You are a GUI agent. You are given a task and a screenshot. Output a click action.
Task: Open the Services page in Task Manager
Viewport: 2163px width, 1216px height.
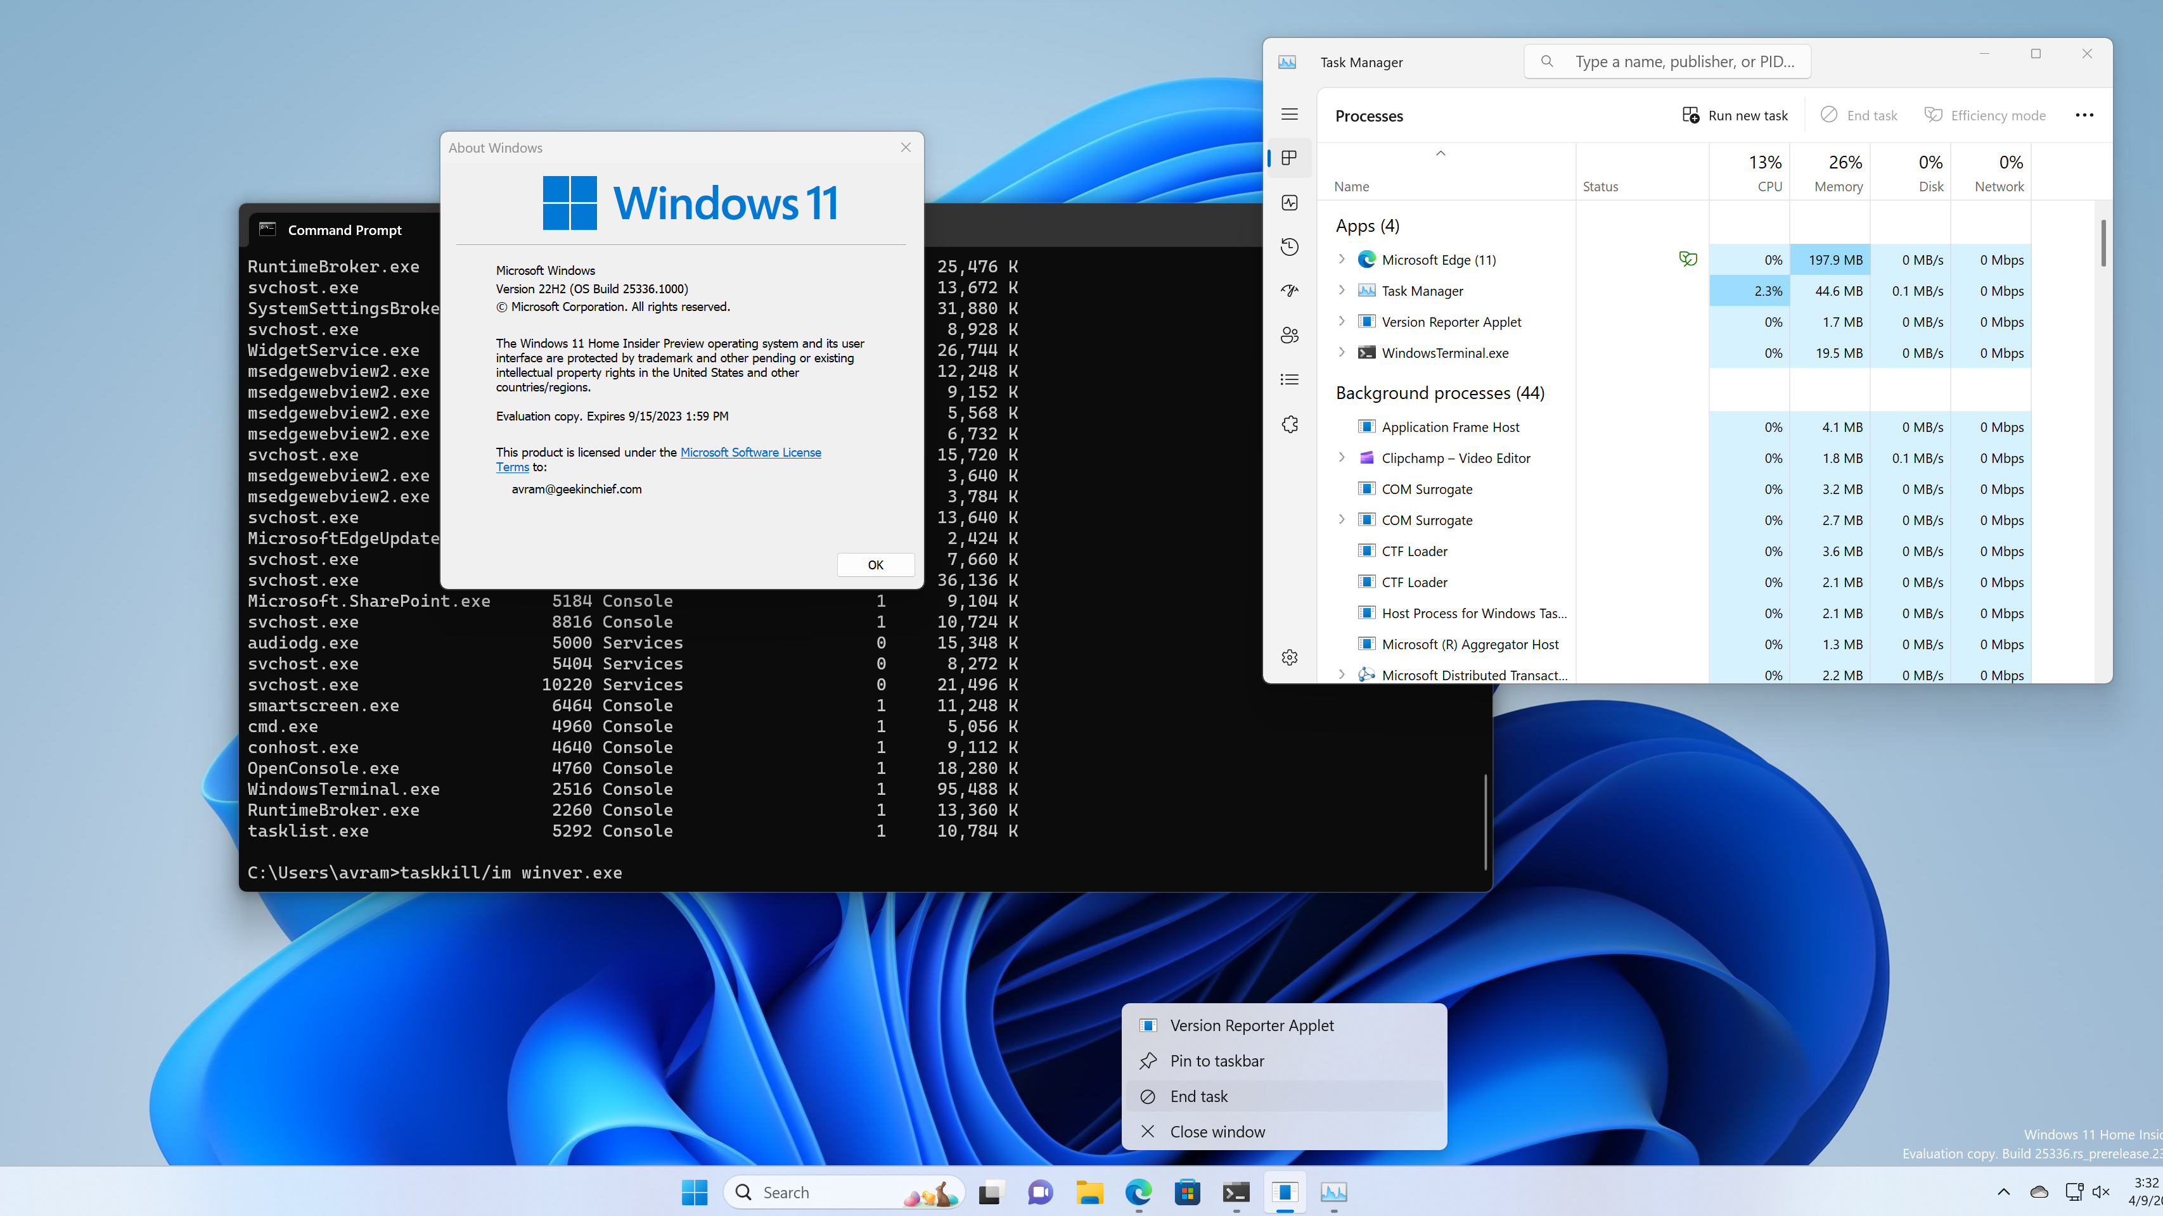coord(1290,424)
